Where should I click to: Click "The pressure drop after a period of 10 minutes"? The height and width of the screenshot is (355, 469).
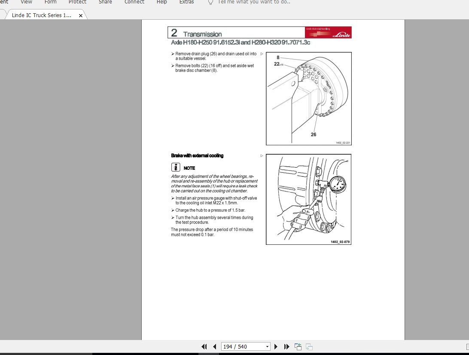pos(212,232)
